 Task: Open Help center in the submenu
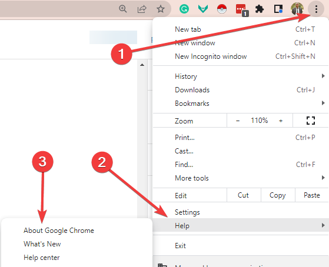[77, 258]
